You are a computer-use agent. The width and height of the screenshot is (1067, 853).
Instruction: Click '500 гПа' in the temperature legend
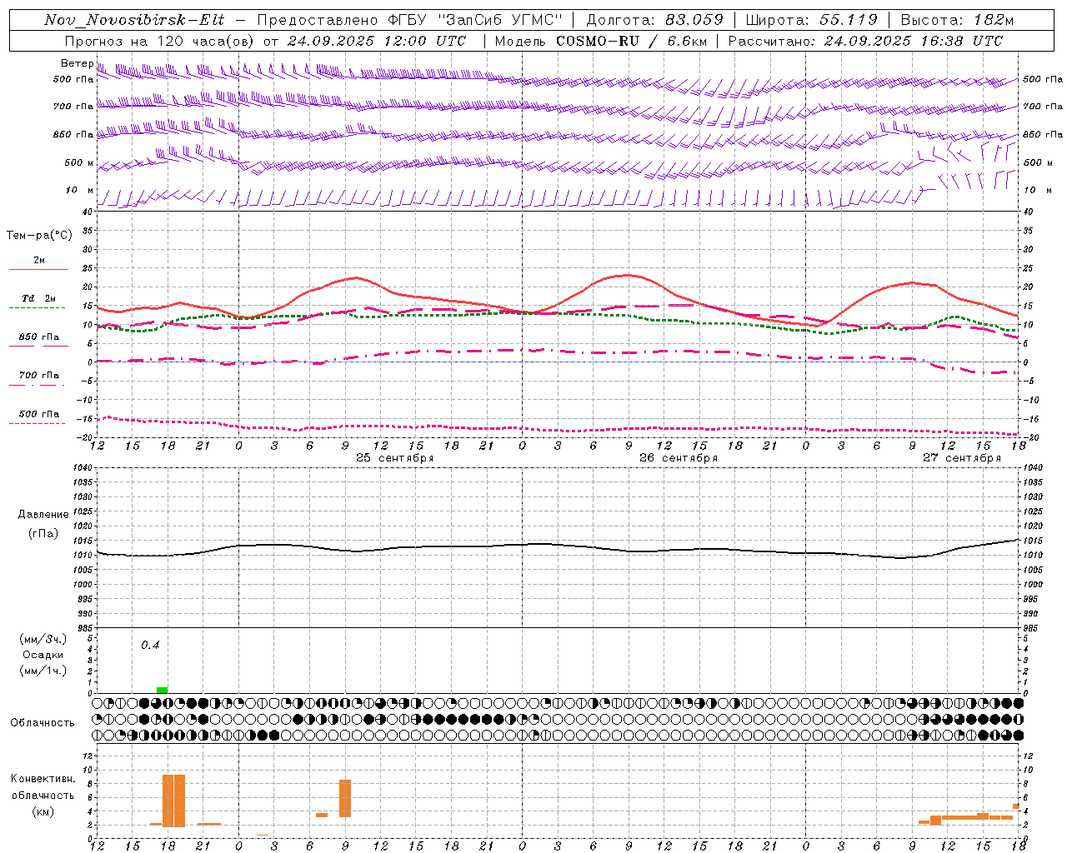click(39, 414)
